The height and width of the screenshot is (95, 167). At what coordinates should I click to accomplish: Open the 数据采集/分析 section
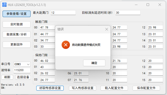pyautogui.click(x=17, y=34)
